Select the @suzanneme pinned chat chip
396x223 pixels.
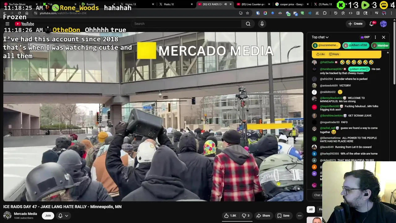[326, 45]
